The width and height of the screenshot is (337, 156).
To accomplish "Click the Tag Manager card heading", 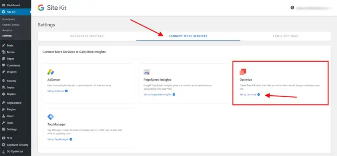I will (56, 124).
